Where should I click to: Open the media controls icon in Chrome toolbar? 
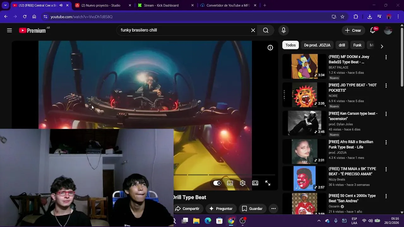(379, 17)
